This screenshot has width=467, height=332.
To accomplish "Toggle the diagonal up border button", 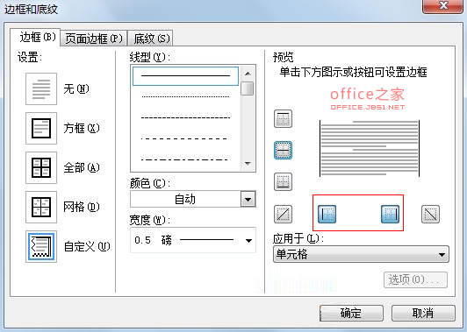I will coord(283,214).
